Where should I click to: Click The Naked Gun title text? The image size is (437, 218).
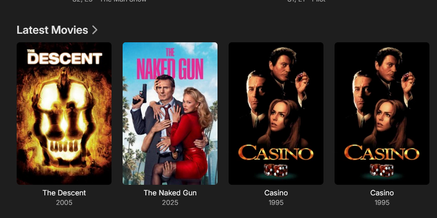pos(170,193)
